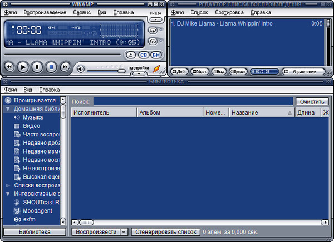Toggle the БМ library window button

click(x=156, y=55)
